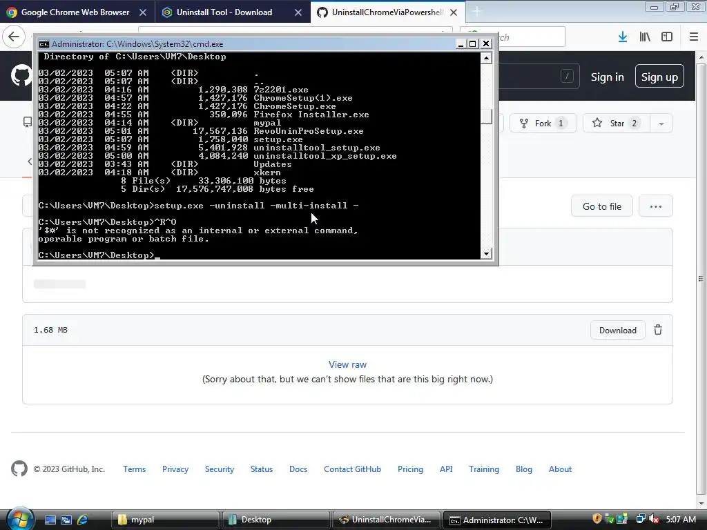Click the Star icon for the repository
Screen dimensions: 707x530
click(x=597, y=123)
